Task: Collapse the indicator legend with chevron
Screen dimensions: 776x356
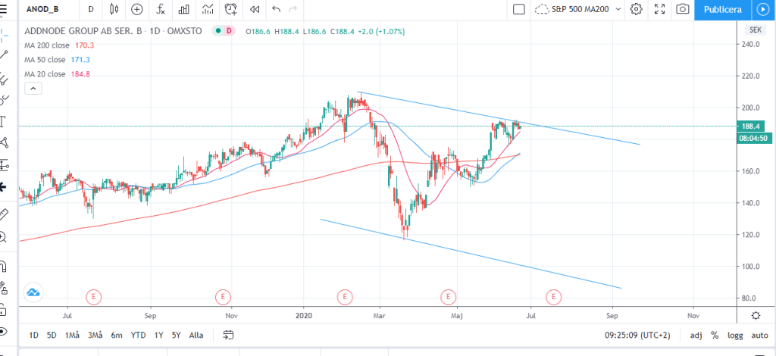Action: coord(33,89)
